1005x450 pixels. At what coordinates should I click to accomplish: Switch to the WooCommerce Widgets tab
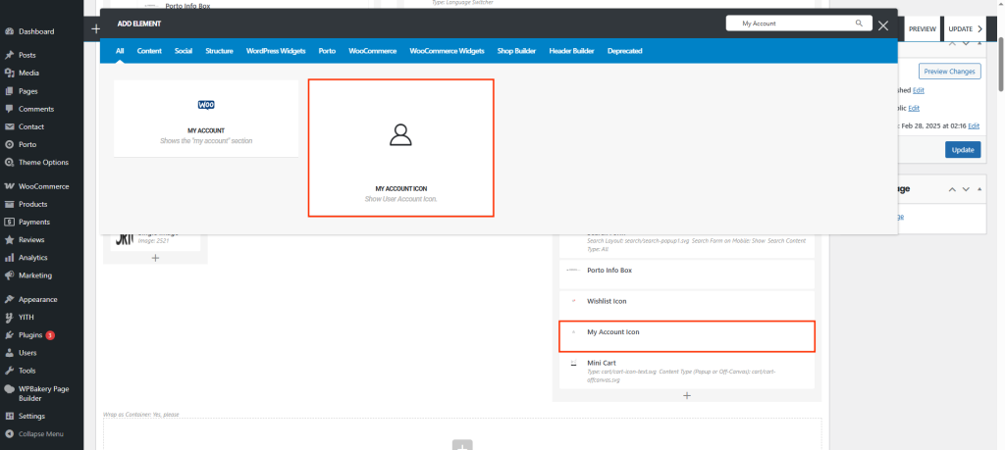pyautogui.click(x=448, y=50)
